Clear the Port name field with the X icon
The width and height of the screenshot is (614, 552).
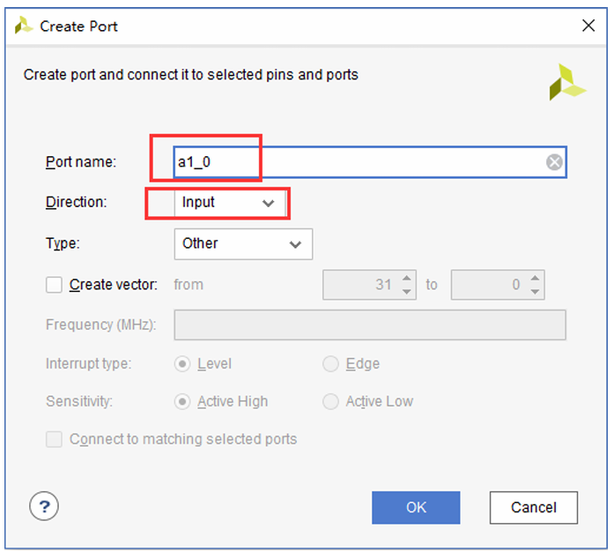coord(554,162)
